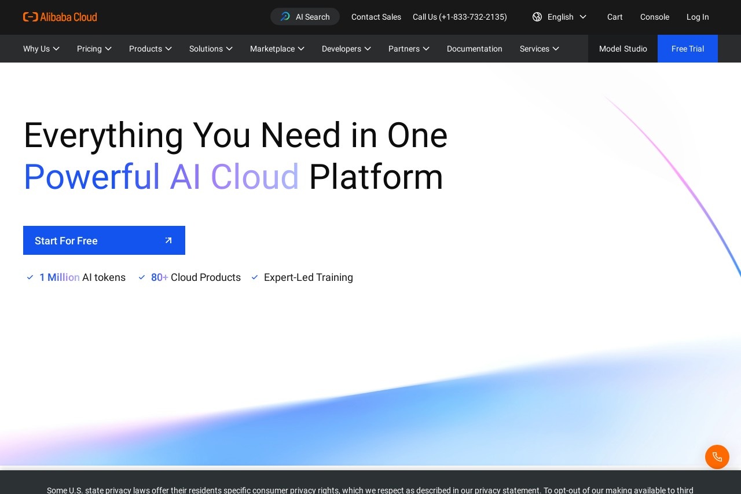The width and height of the screenshot is (741, 494).
Task: Expand the Solutions menu chevron
Action: pos(229,49)
